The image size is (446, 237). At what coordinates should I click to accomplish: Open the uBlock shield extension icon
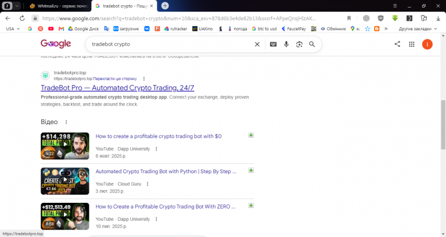[380, 19]
